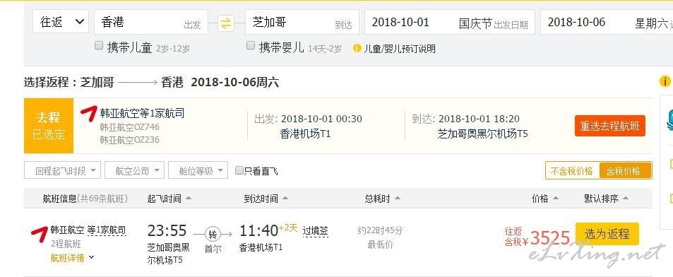673x277 pixels.
Task: Check the 只看直飞 option
Action: pos(239,171)
